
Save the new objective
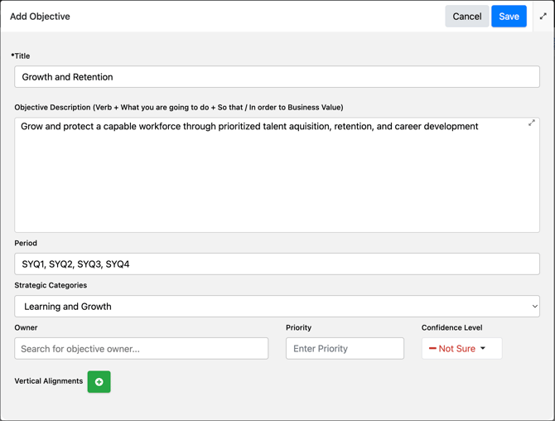(509, 17)
